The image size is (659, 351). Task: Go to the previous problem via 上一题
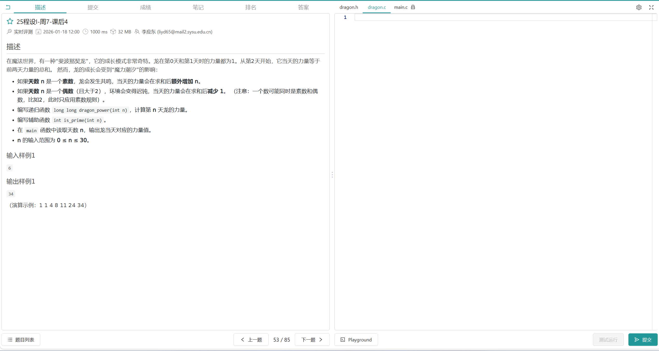click(251, 340)
